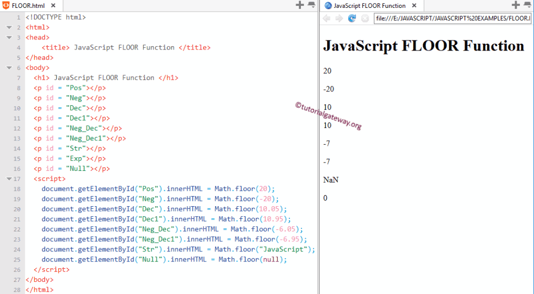Click the Math.floor(null) code line
This screenshot has width=534, height=294.
coord(164,260)
